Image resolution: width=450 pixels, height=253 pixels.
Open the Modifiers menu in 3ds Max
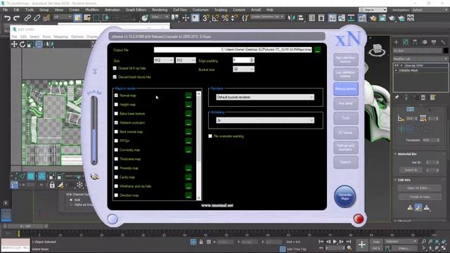point(92,10)
